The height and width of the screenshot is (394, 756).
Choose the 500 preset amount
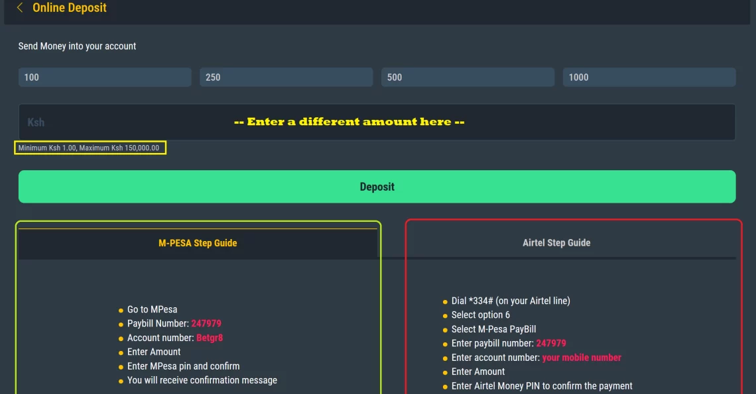tap(468, 77)
